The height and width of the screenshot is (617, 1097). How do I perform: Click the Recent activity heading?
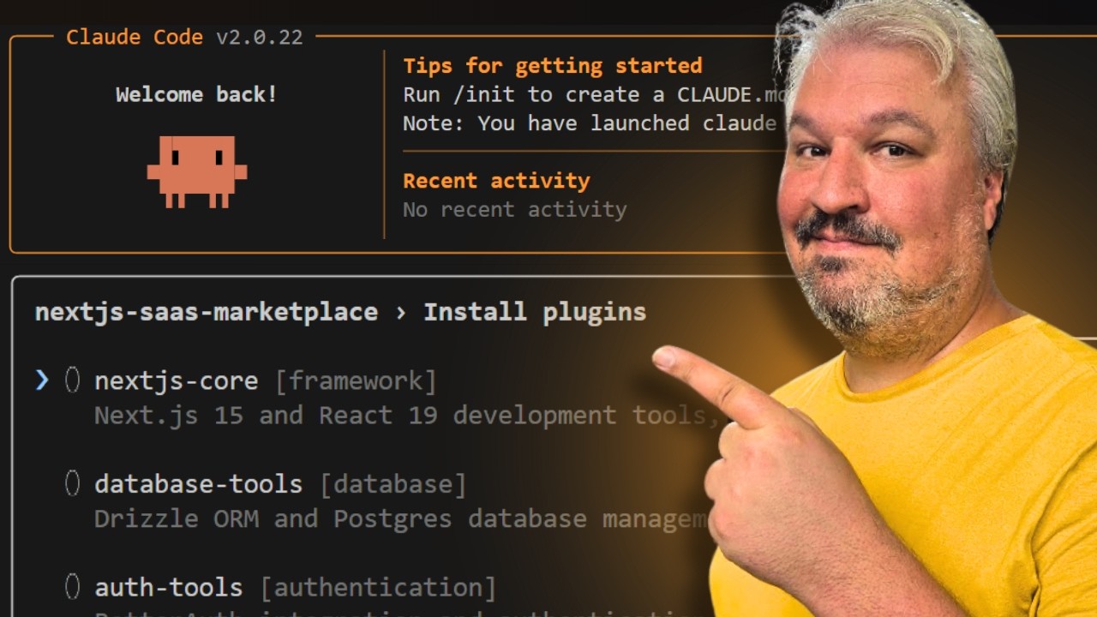[x=496, y=181]
